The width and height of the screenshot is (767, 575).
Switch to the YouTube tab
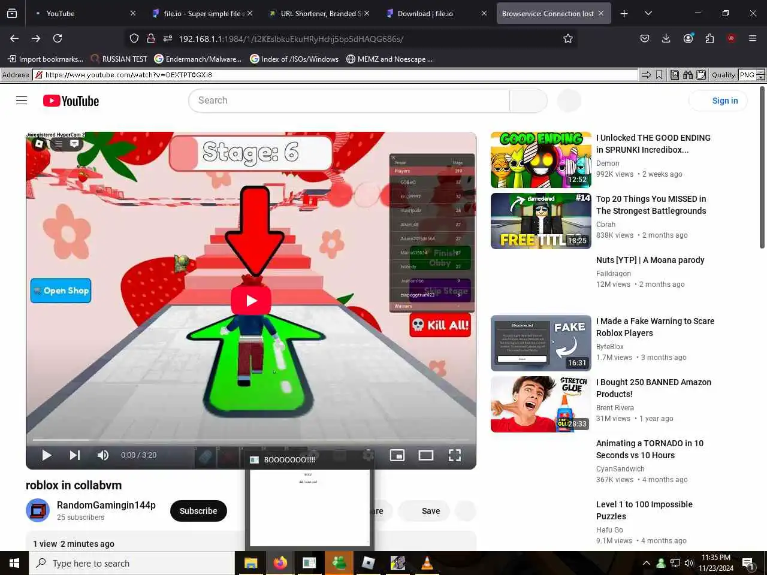pos(84,13)
